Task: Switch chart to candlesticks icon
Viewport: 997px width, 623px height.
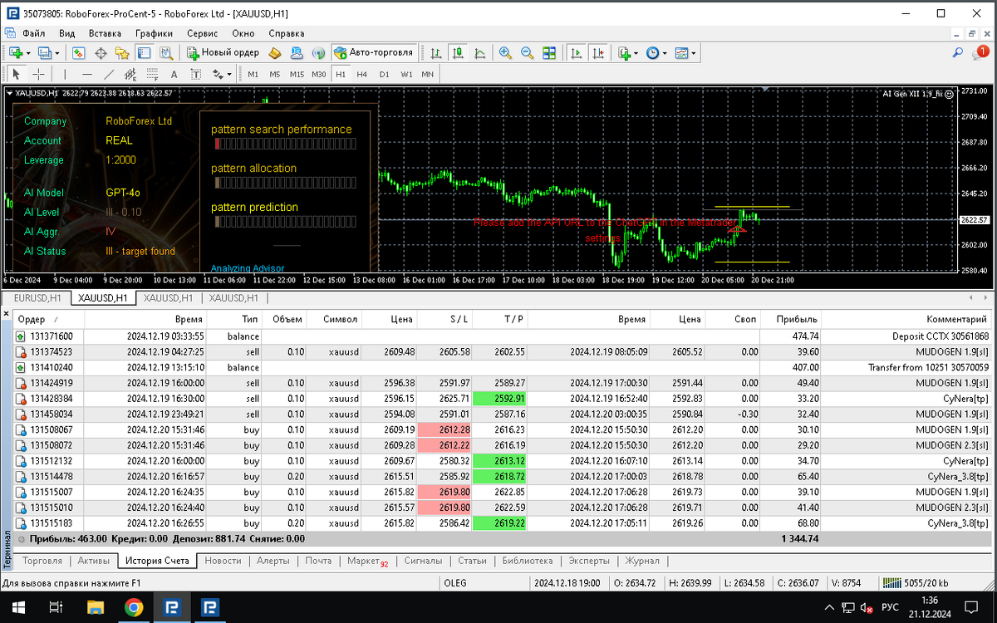Action: (x=458, y=52)
